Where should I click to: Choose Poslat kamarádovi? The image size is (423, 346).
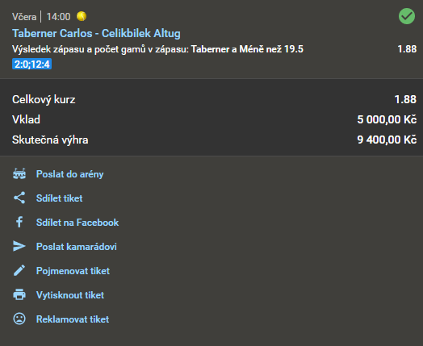point(77,247)
